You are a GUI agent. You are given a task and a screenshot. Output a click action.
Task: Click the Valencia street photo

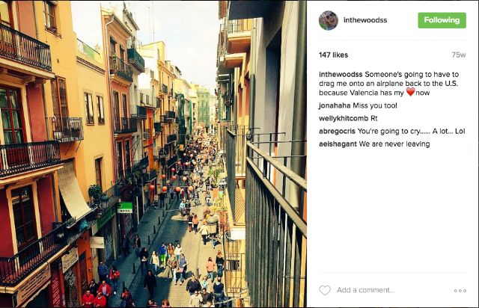coord(153,154)
